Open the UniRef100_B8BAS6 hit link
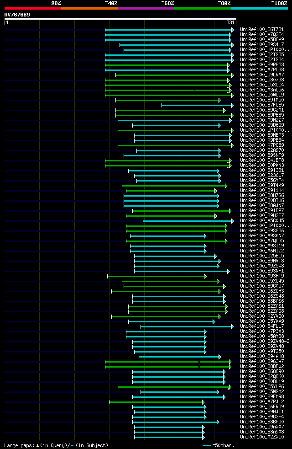Viewport: 292px width, 449px height. click(x=262, y=301)
